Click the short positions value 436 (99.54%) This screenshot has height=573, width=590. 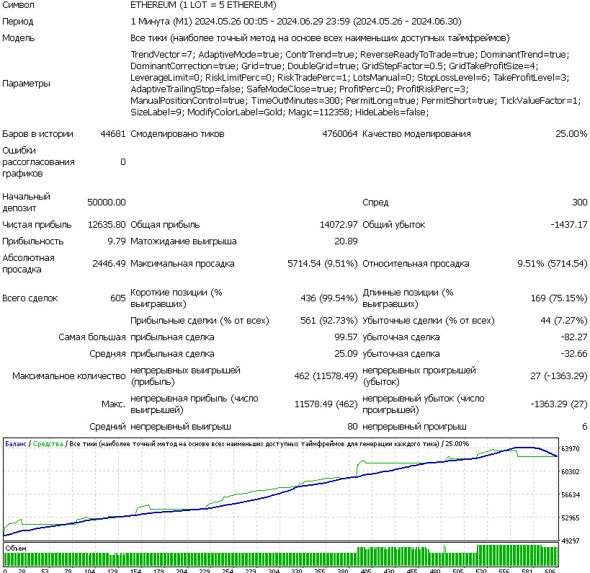[328, 298]
